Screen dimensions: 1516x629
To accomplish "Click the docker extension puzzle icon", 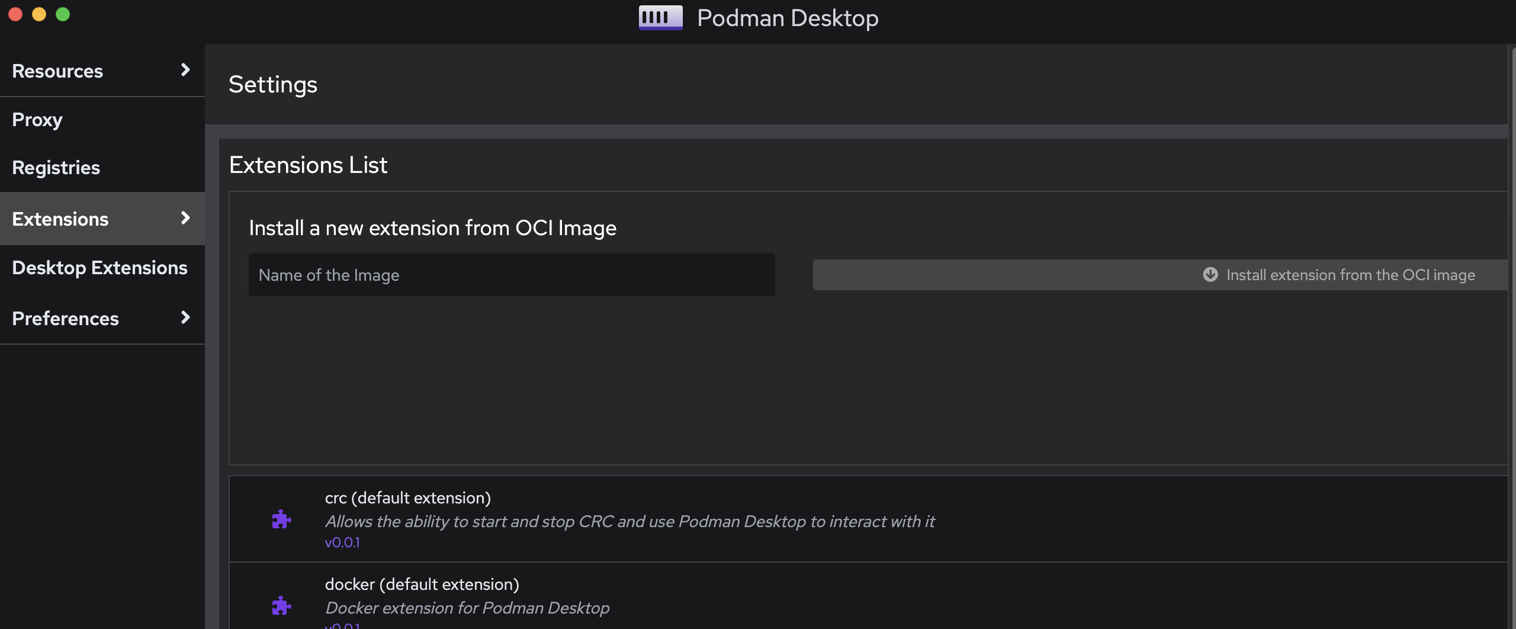I will (x=281, y=605).
